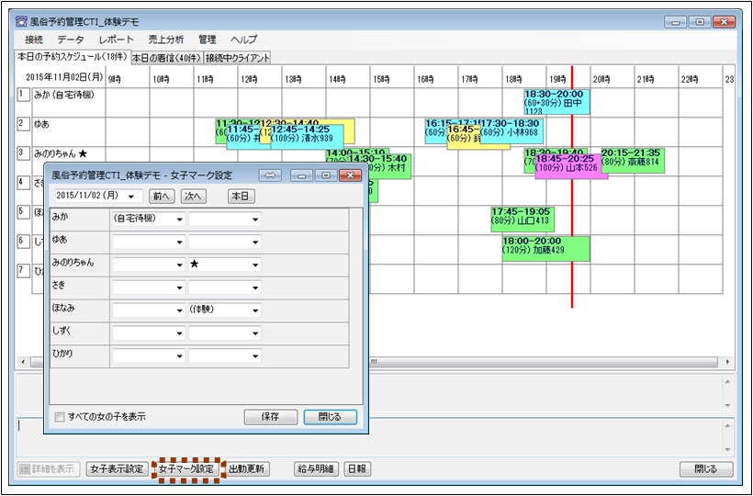The image size is (753, 496).
Task: Open みのりちゃん's star mark dropdown
Action: pos(254,265)
